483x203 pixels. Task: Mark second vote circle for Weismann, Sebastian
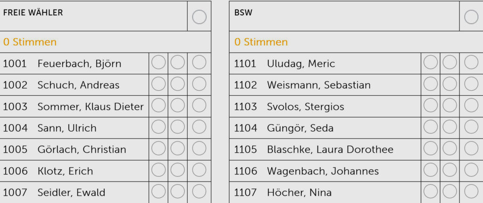450,84
